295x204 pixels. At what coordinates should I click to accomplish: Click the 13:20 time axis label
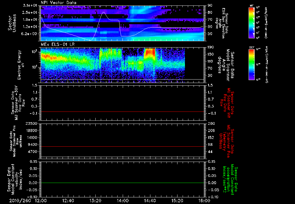[x=95, y=201]
